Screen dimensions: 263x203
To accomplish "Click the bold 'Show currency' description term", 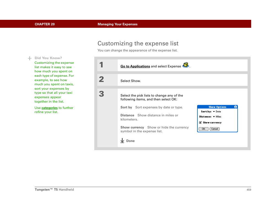I will (x=132, y=127).
